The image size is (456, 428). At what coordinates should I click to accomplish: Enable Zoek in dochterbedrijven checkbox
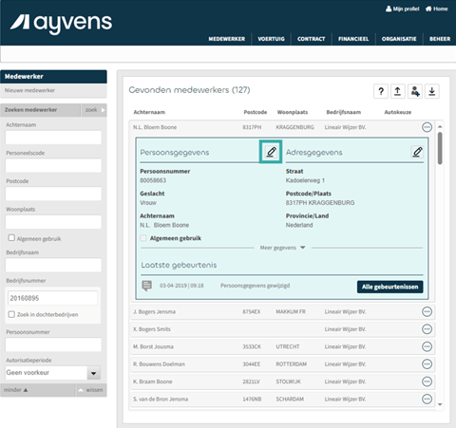(x=11, y=314)
